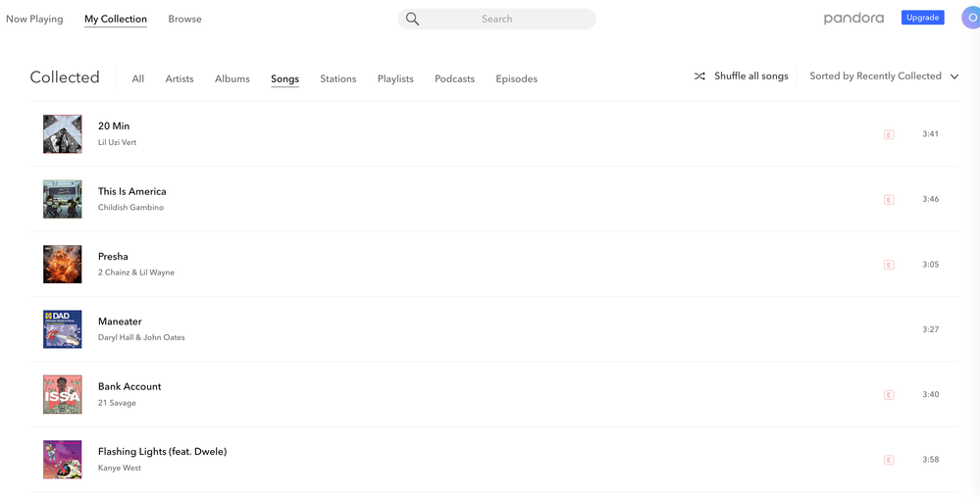The height and width of the screenshot is (497, 980).
Task: Open song title Bank Account
Action: coord(129,386)
